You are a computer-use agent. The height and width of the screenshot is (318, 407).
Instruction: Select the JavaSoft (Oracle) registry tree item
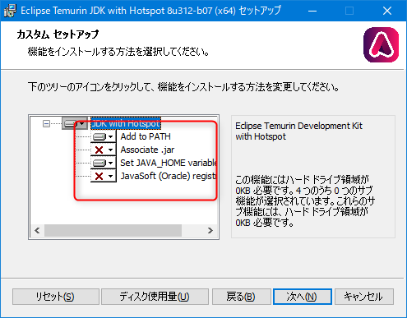point(169,176)
